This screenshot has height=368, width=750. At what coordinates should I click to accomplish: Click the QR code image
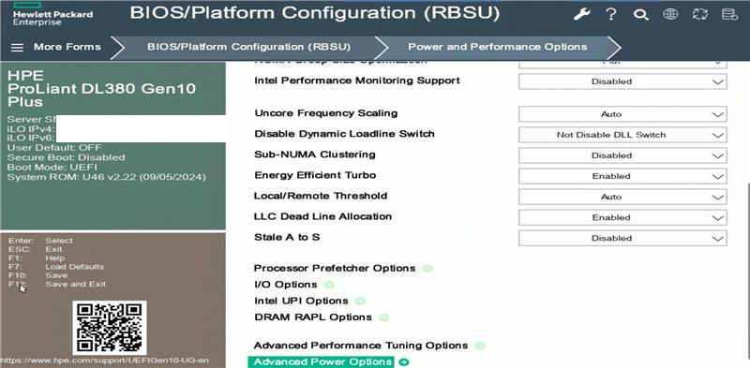pos(110,328)
